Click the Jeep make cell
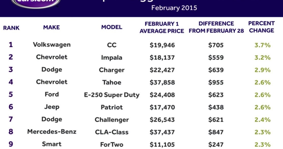283x149 pixels. (x=52, y=107)
